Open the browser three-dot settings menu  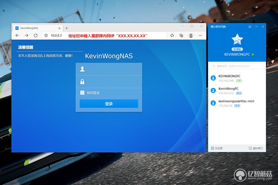coord(201,35)
